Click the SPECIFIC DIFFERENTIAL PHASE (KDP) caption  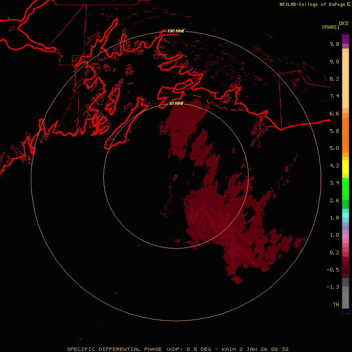coord(126,349)
